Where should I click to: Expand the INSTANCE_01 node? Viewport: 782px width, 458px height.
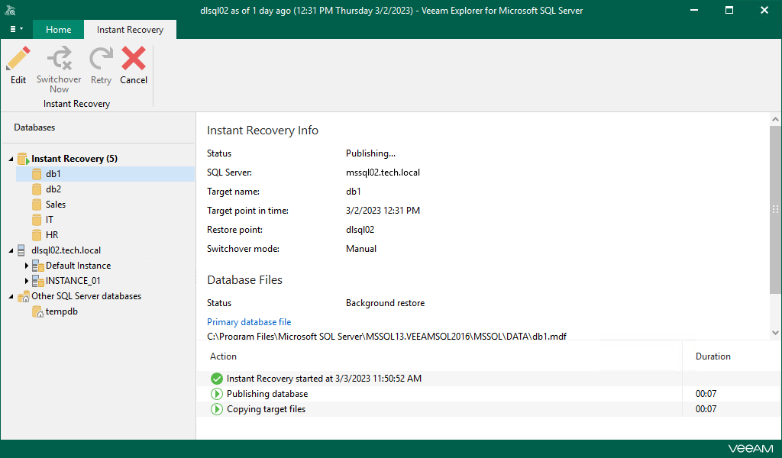click(27, 281)
